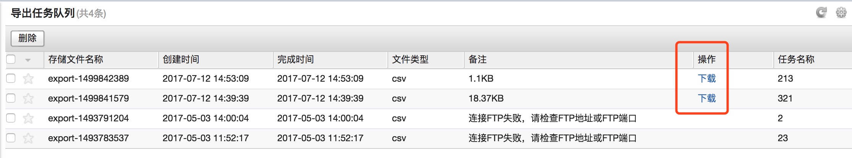
Task: Tick the select-all checkbox in header
Action: tap(11, 59)
